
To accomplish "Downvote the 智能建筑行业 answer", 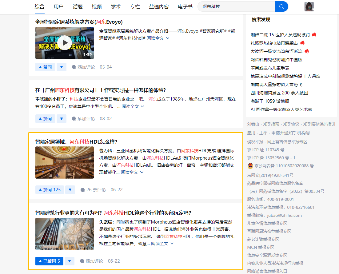I will click(x=69, y=261).
